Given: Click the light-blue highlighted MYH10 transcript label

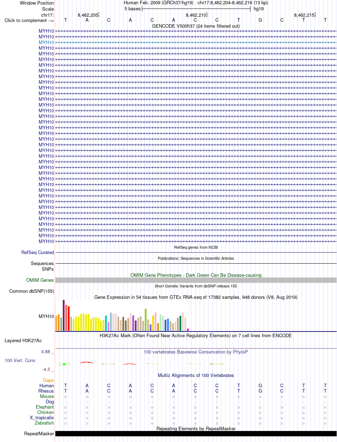Looking at the screenshot, I should pos(46,42).
